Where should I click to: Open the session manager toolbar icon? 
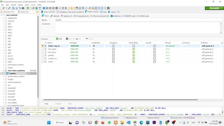pyautogui.click(x=3, y=8)
